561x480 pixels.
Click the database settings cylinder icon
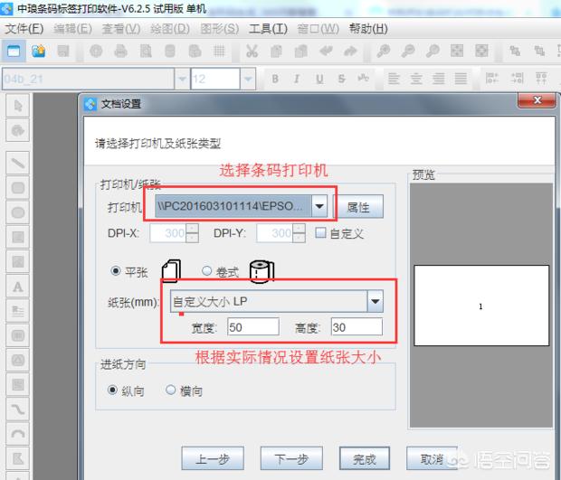tap(170, 52)
